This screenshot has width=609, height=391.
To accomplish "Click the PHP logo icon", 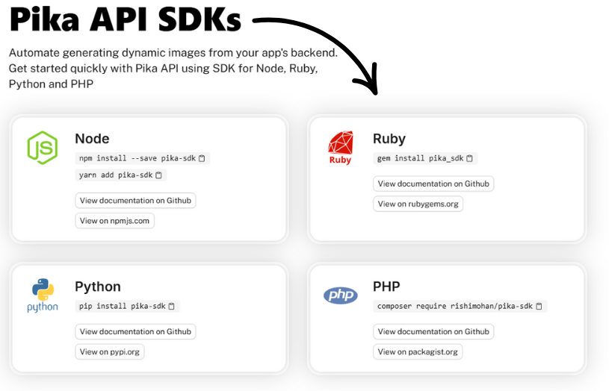I will click(x=341, y=295).
